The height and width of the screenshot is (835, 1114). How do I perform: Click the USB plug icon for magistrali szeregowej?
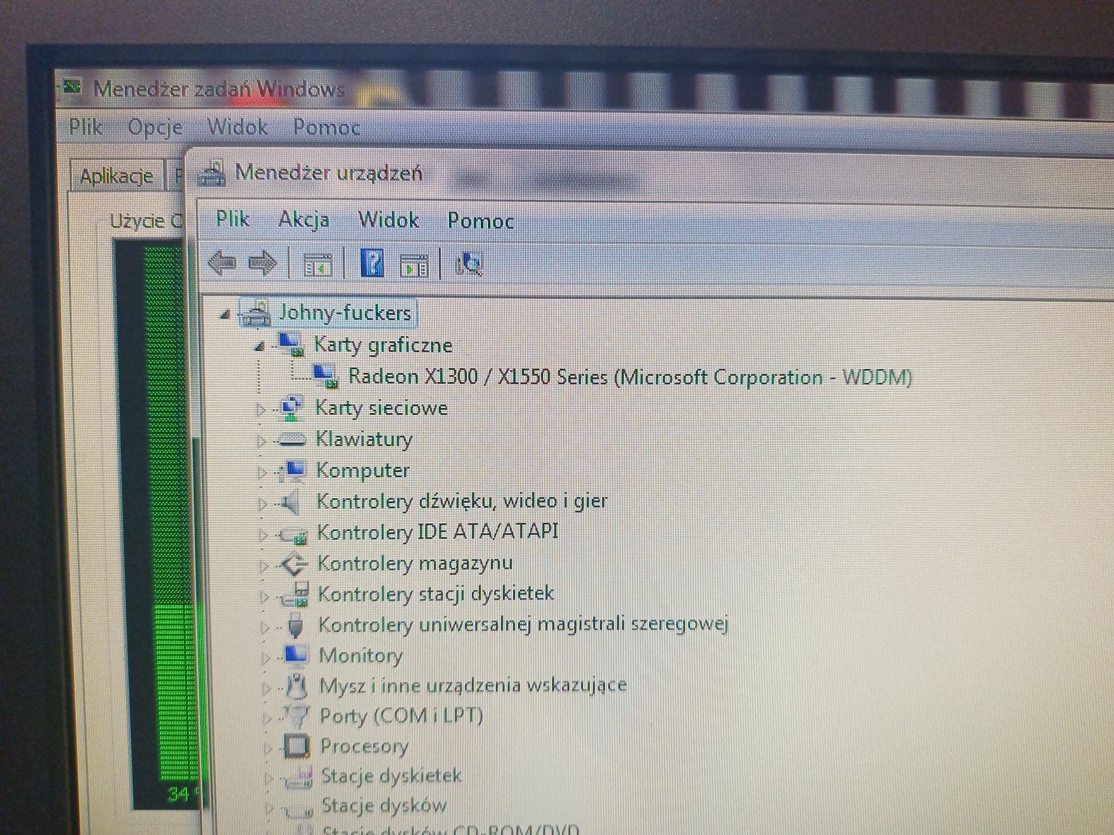tap(295, 625)
